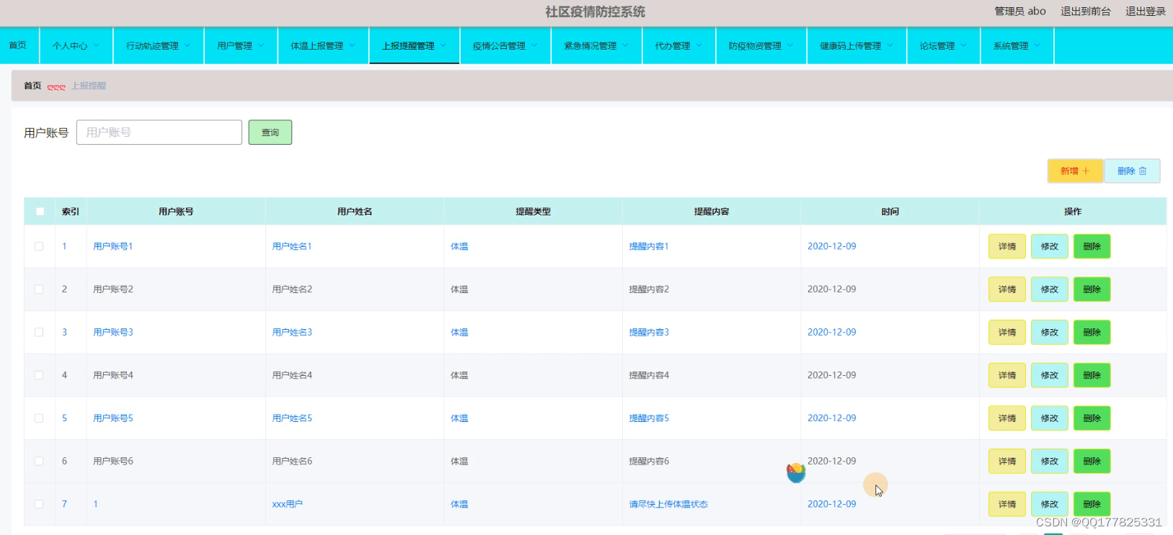The image size is (1173, 535).
Task: Click the 新增 add button
Action: pos(1075,171)
